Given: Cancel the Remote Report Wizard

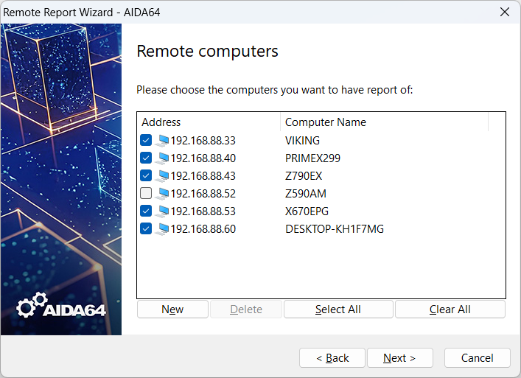Looking at the screenshot, I should pyautogui.click(x=477, y=358).
